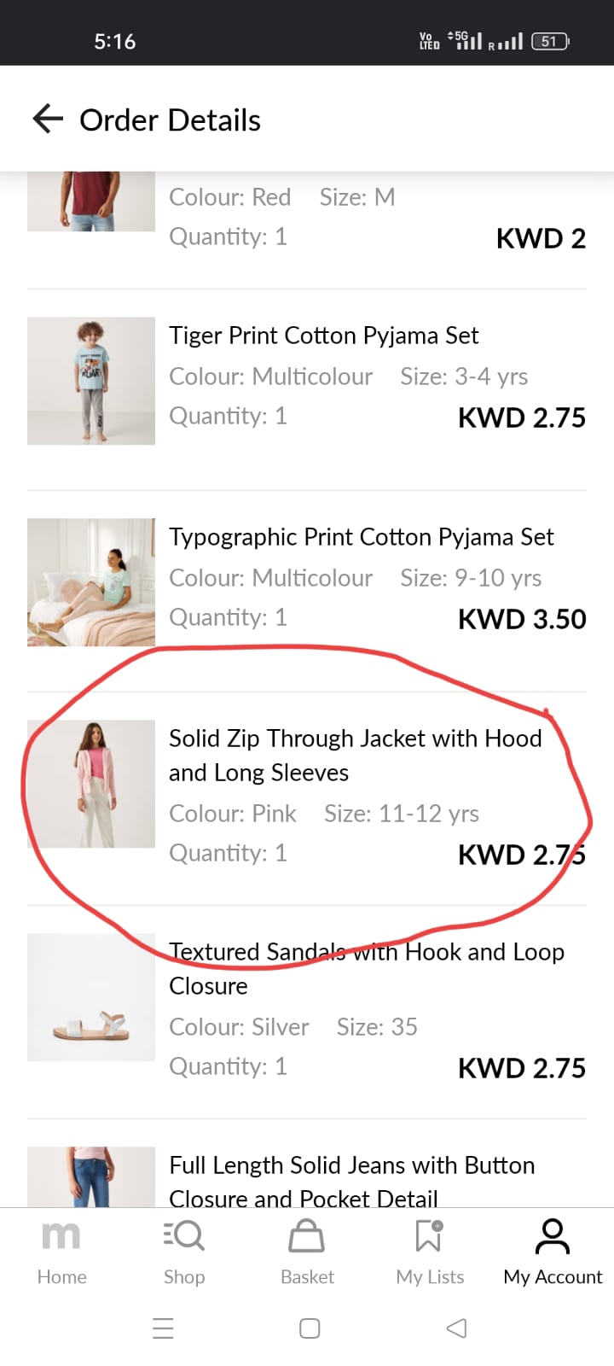Tap Android home square button
The image size is (614, 1366).
310,1328
